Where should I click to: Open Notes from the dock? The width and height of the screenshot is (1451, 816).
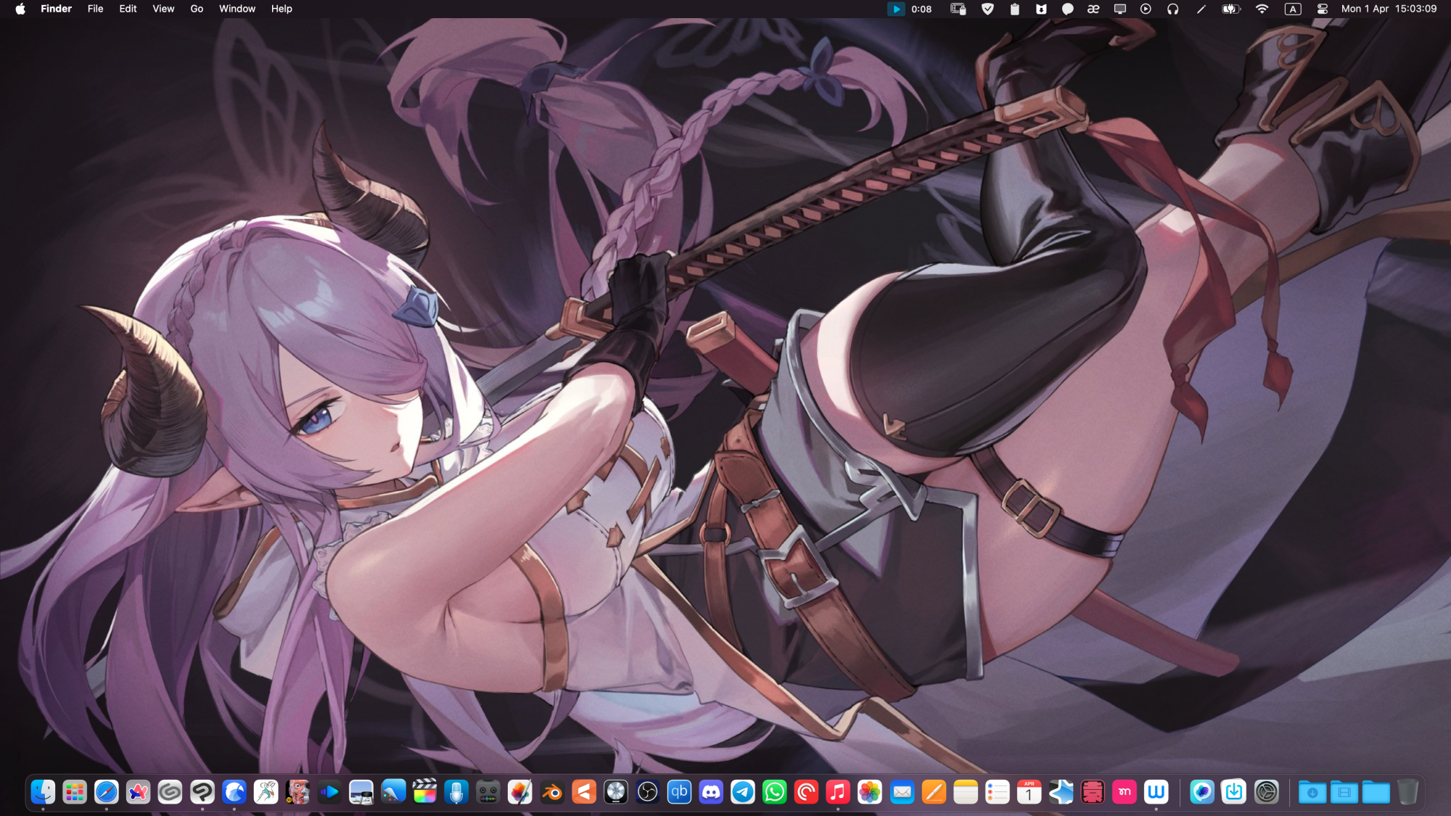coord(966,792)
